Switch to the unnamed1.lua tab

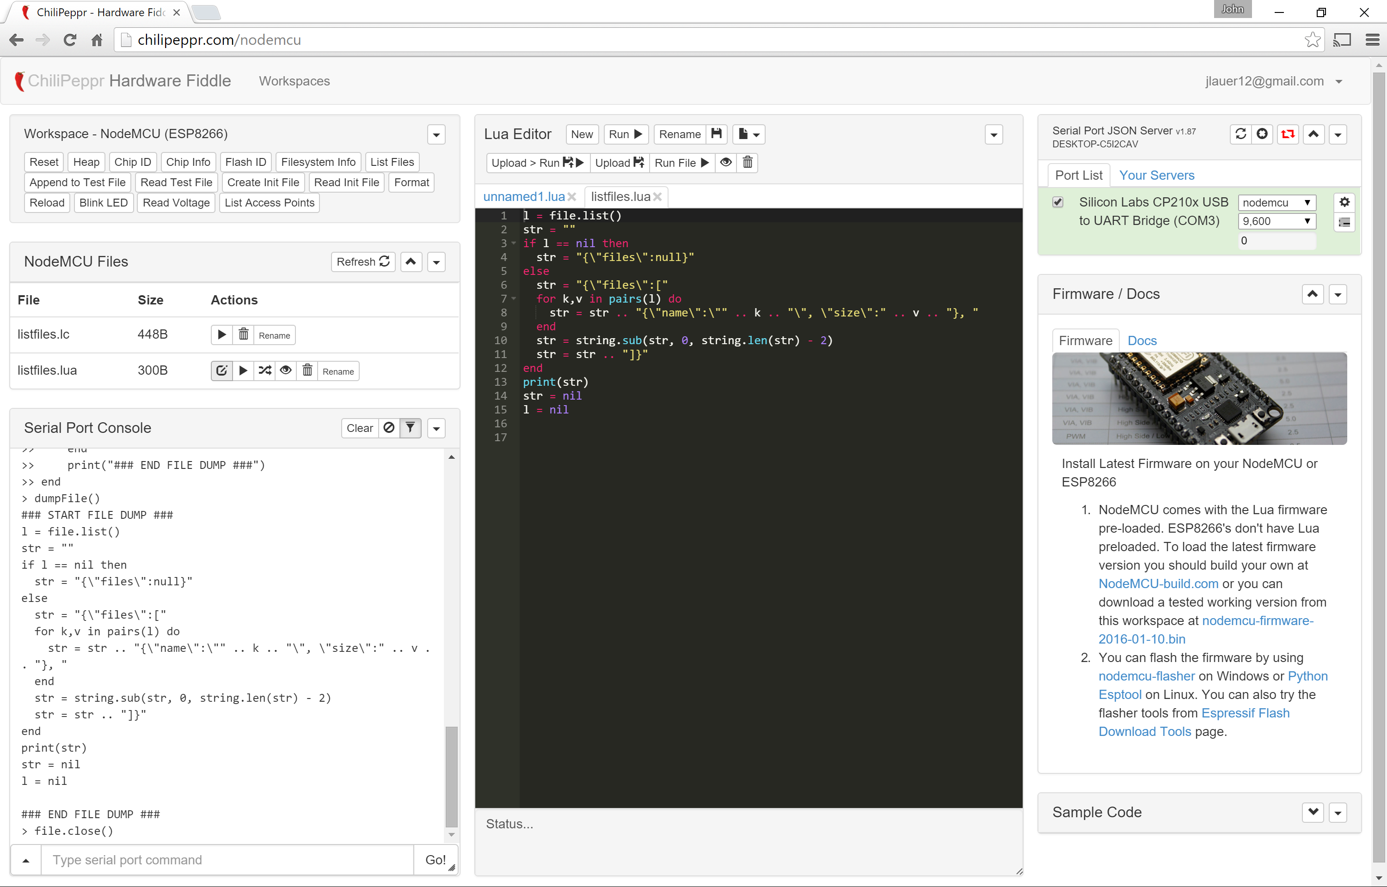click(523, 197)
